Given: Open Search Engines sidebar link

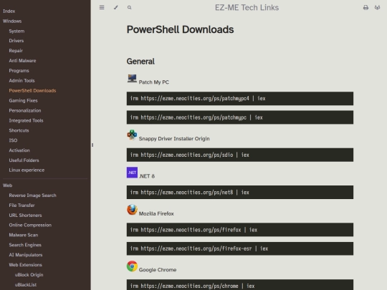Looking at the screenshot, I should [x=25, y=245].
